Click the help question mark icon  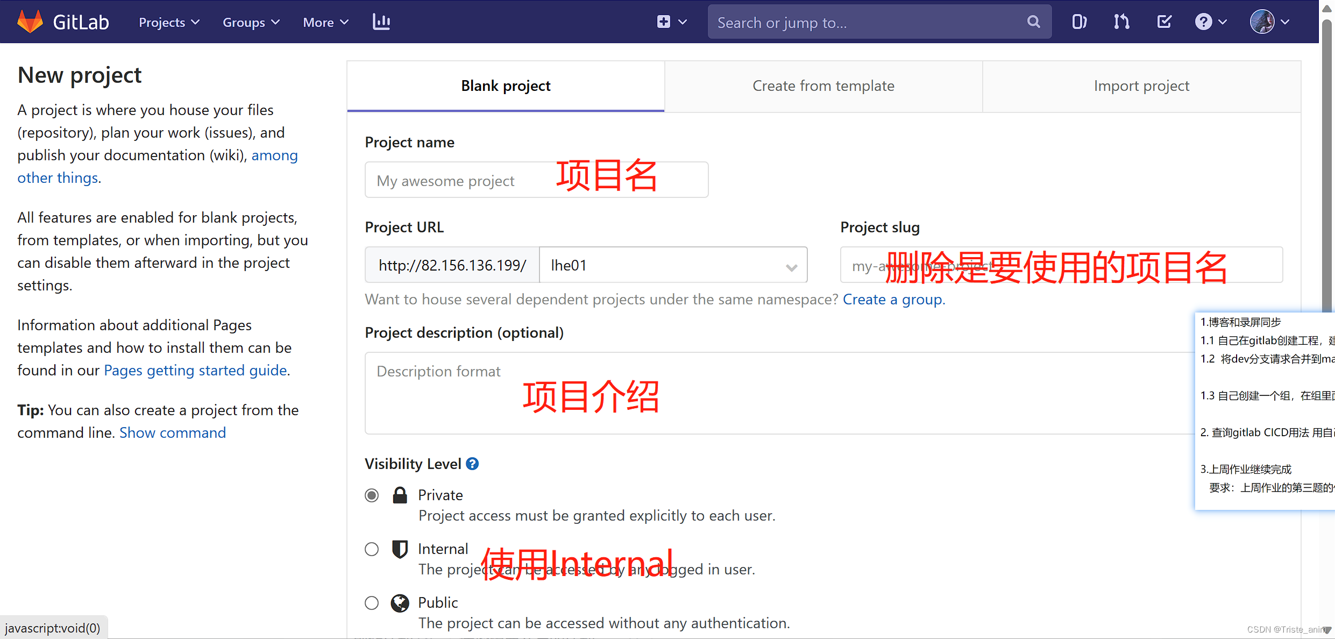pyautogui.click(x=1204, y=22)
